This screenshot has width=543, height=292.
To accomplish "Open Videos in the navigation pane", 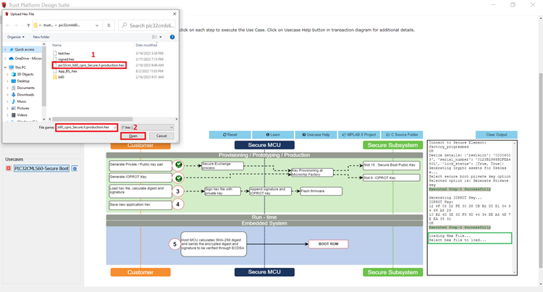I will point(22,115).
